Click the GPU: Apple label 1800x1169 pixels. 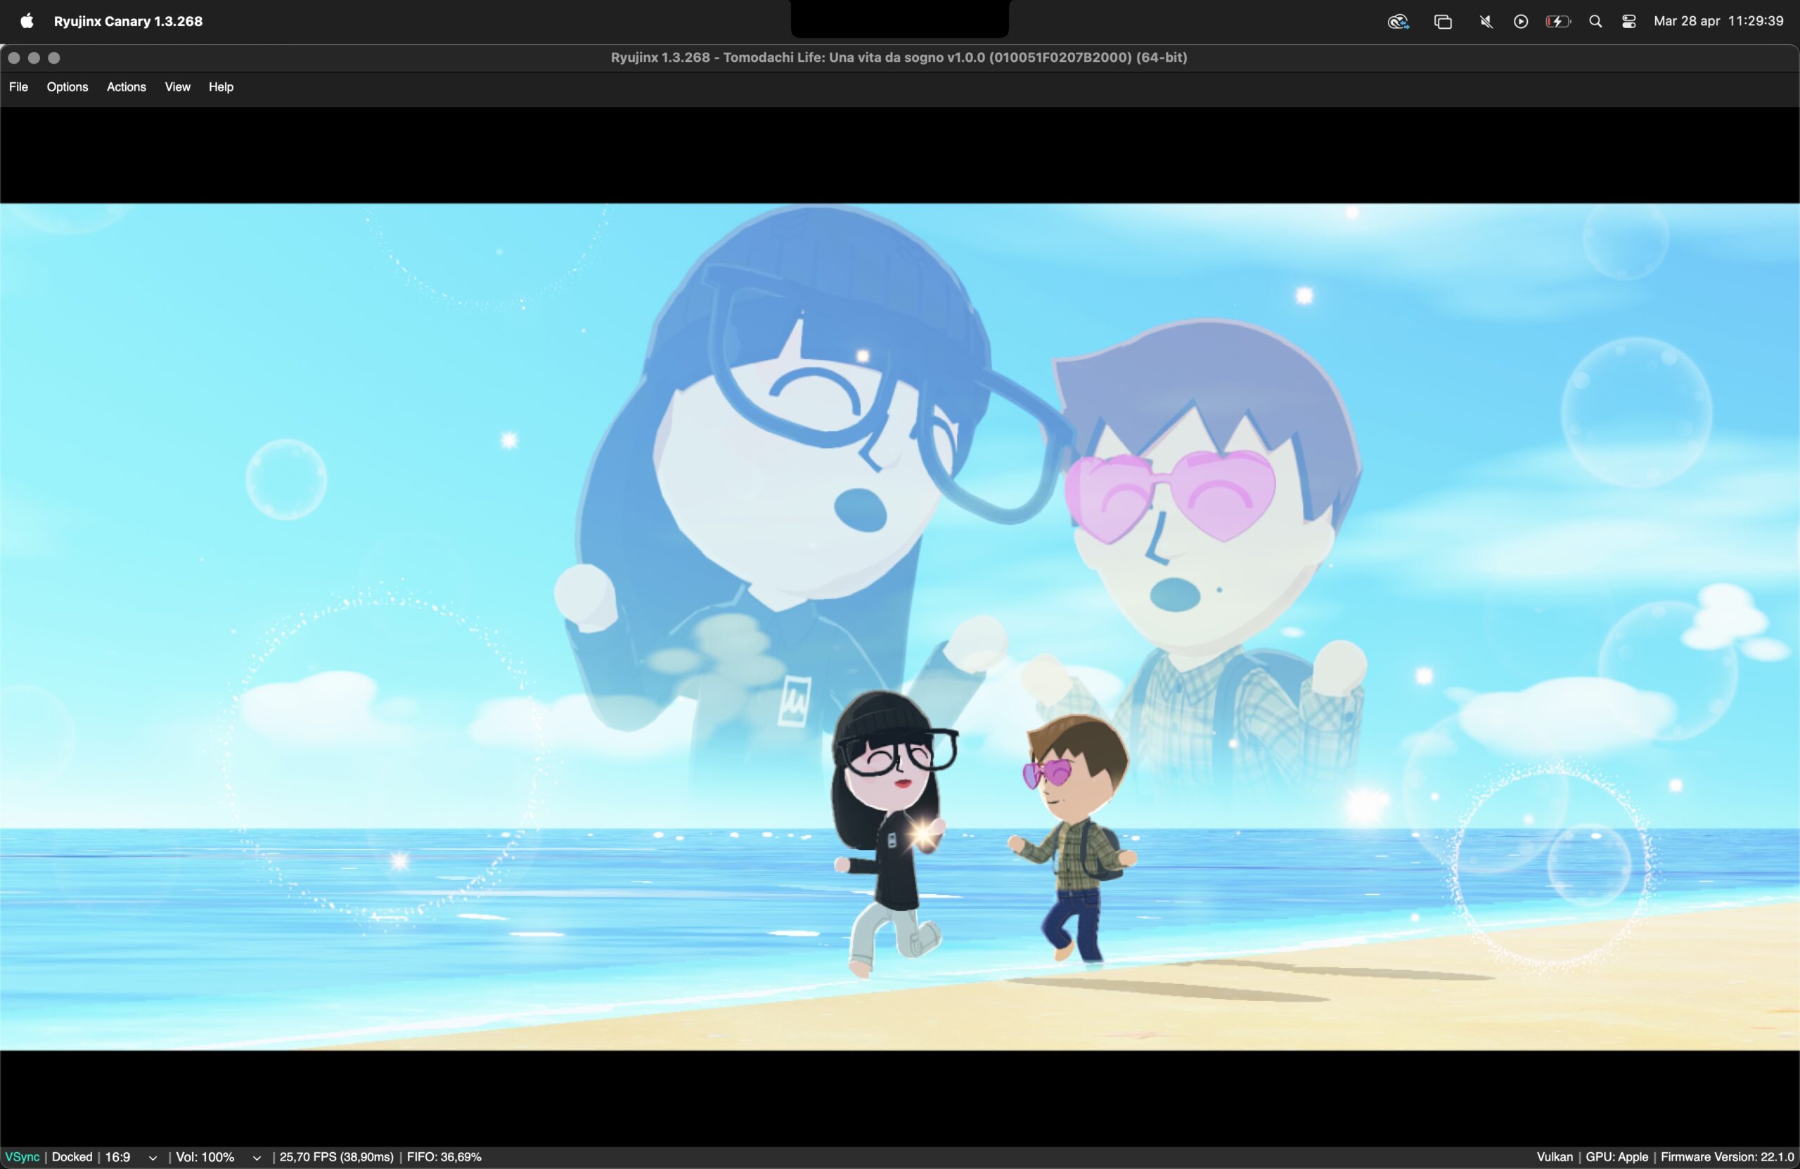[x=1617, y=1157]
